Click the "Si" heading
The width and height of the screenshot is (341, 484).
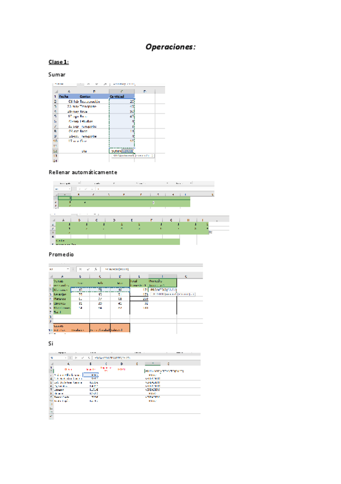tap(51, 343)
